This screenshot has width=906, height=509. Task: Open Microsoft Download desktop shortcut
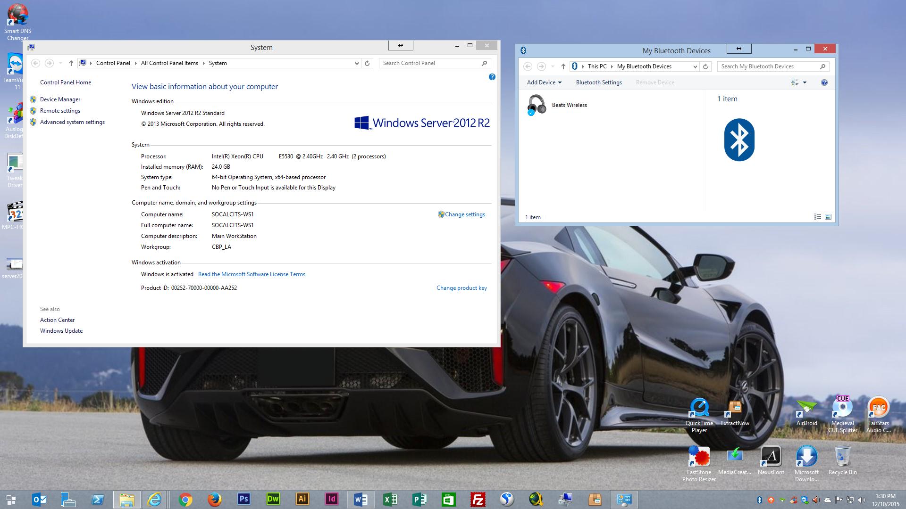(806, 464)
